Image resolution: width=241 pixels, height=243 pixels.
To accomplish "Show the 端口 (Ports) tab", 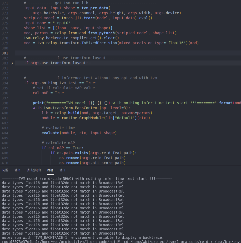I will (x=62, y=170).
